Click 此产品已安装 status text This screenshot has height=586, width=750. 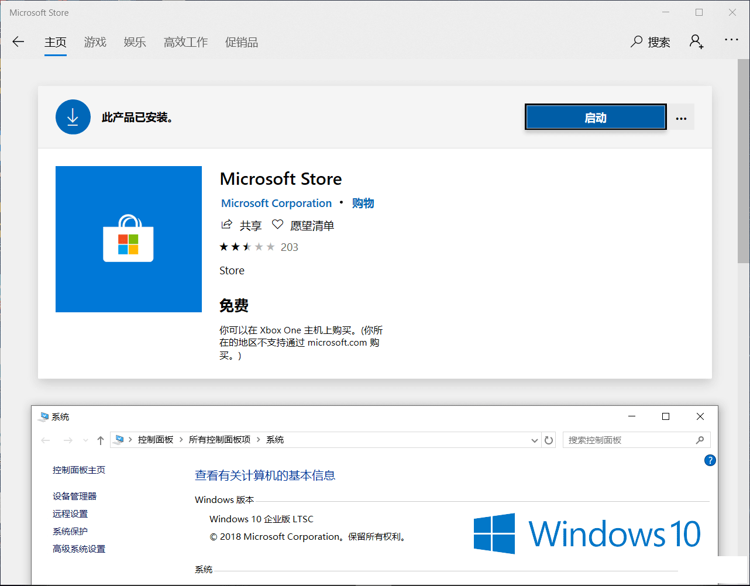(x=138, y=118)
